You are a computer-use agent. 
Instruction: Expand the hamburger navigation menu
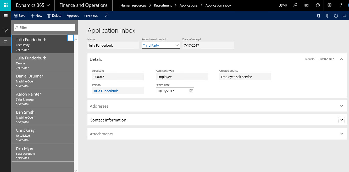(x=5, y=16)
